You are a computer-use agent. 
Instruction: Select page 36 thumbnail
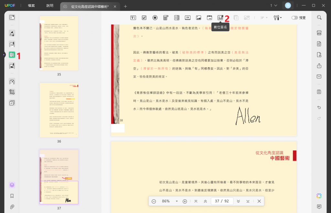[59, 110]
